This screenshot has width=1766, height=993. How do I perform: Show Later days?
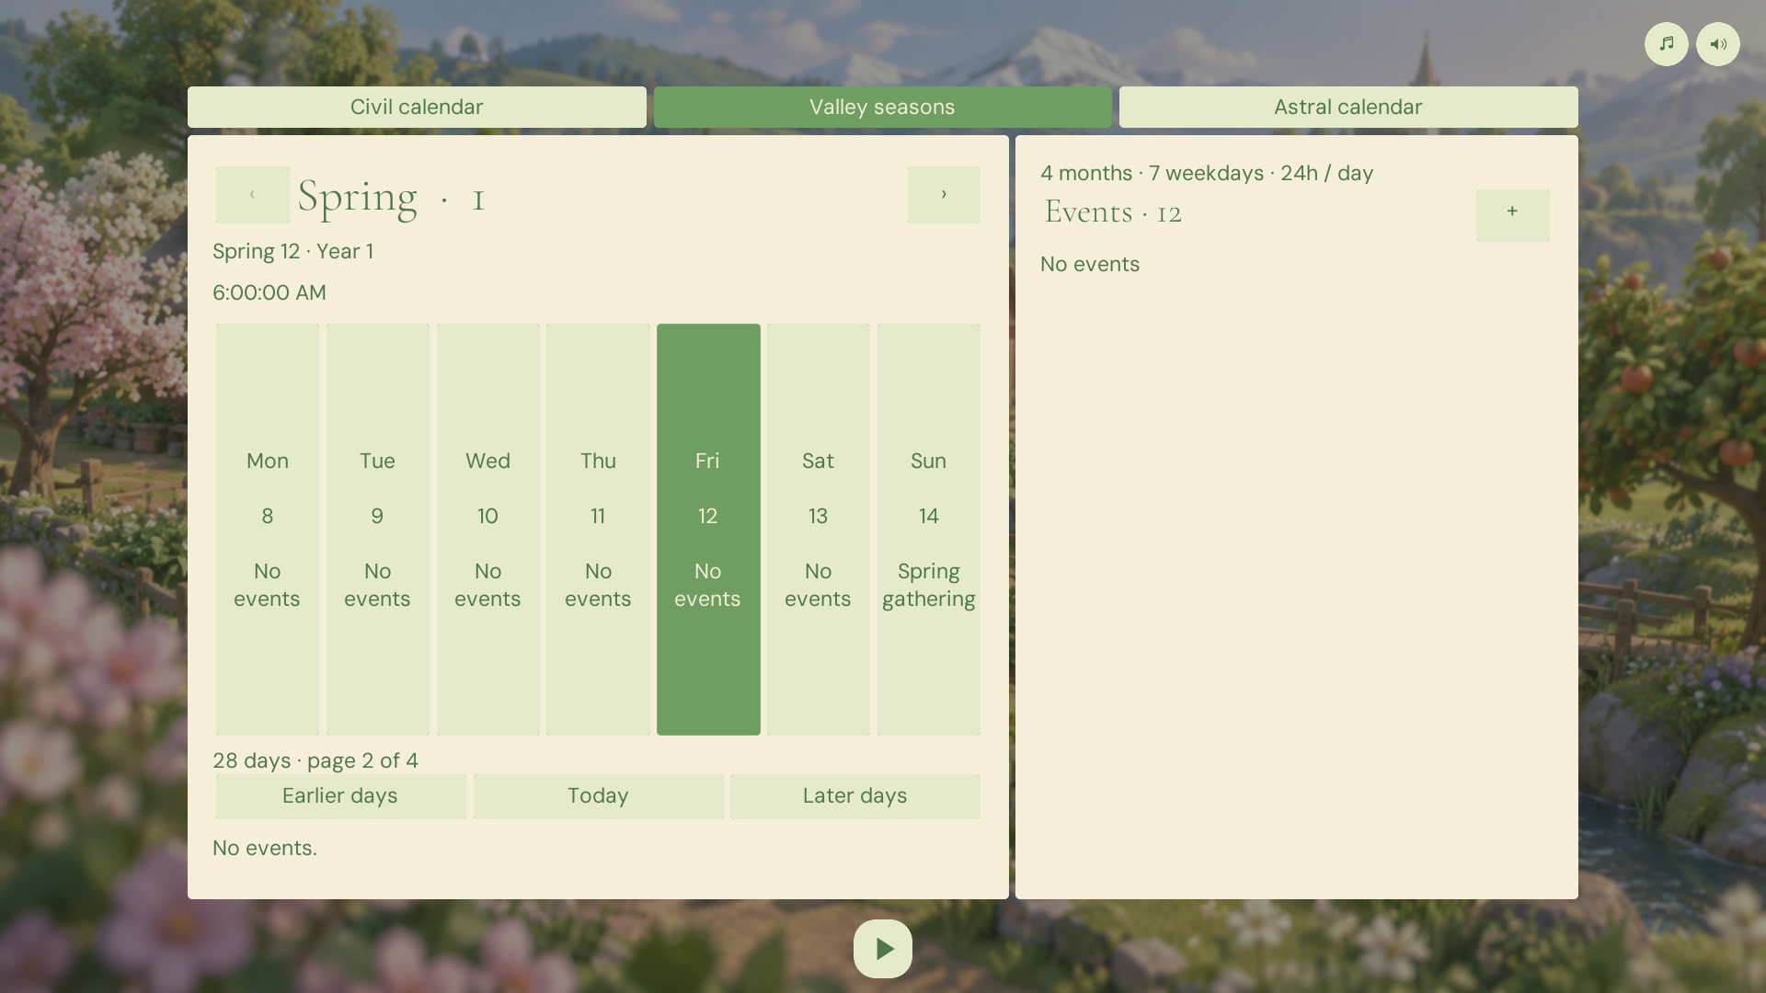854,795
